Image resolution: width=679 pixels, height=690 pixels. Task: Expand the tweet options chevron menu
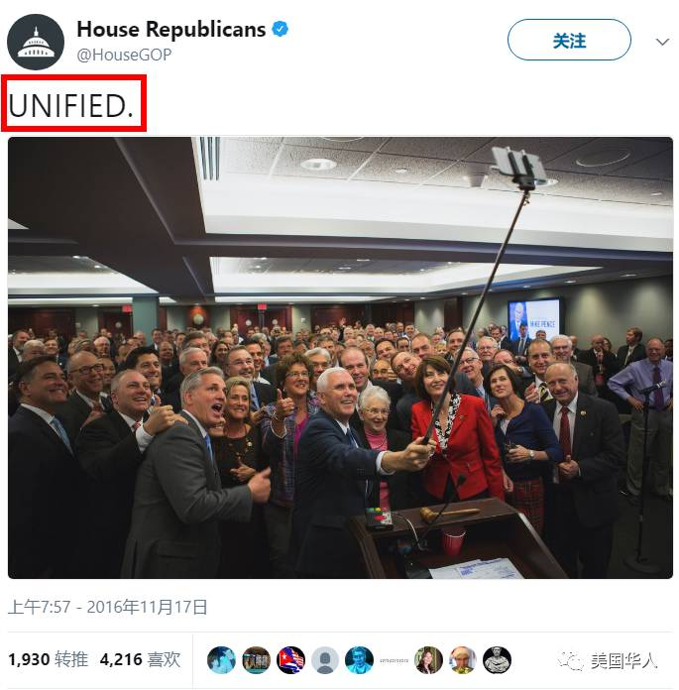tap(662, 42)
